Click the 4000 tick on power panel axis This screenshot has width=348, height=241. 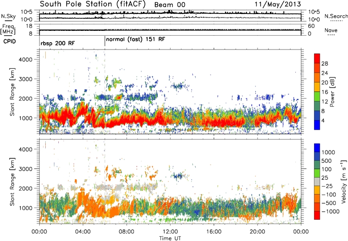click(25, 60)
